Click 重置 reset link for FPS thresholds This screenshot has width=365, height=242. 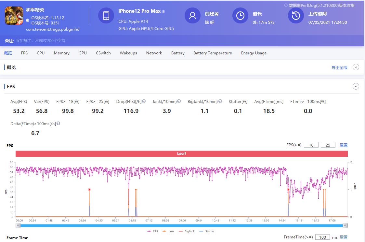click(x=344, y=145)
